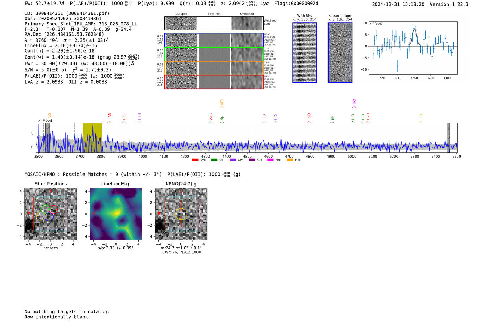Click the Version 1.22.3 label
The width and height of the screenshot is (493, 336).
[449, 4]
